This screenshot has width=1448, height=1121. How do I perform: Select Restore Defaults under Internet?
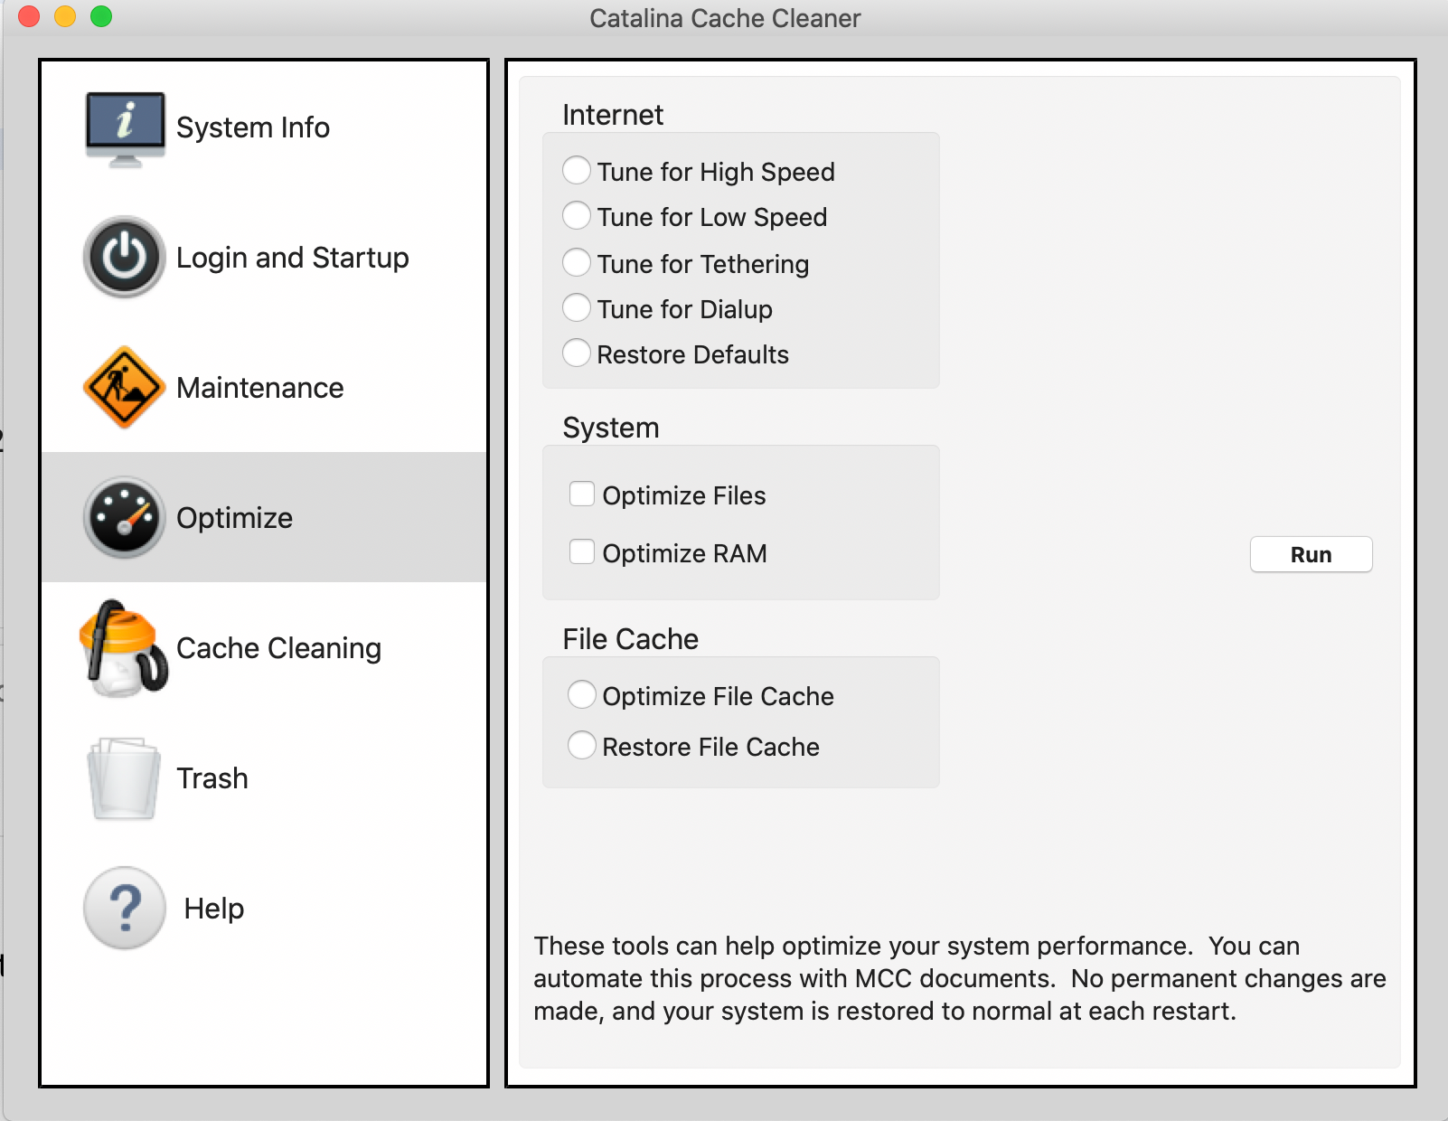coord(576,353)
